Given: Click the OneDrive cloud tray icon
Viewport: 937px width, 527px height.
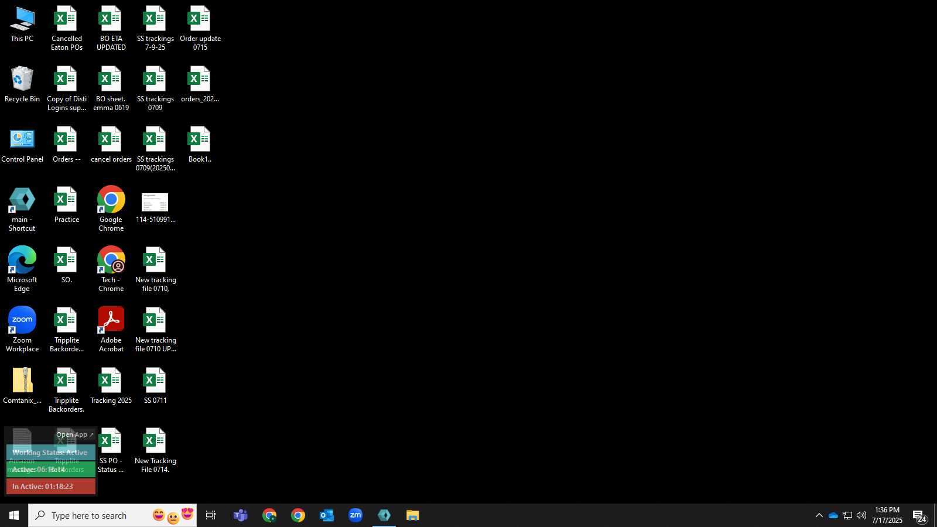Looking at the screenshot, I should click(833, 515).
